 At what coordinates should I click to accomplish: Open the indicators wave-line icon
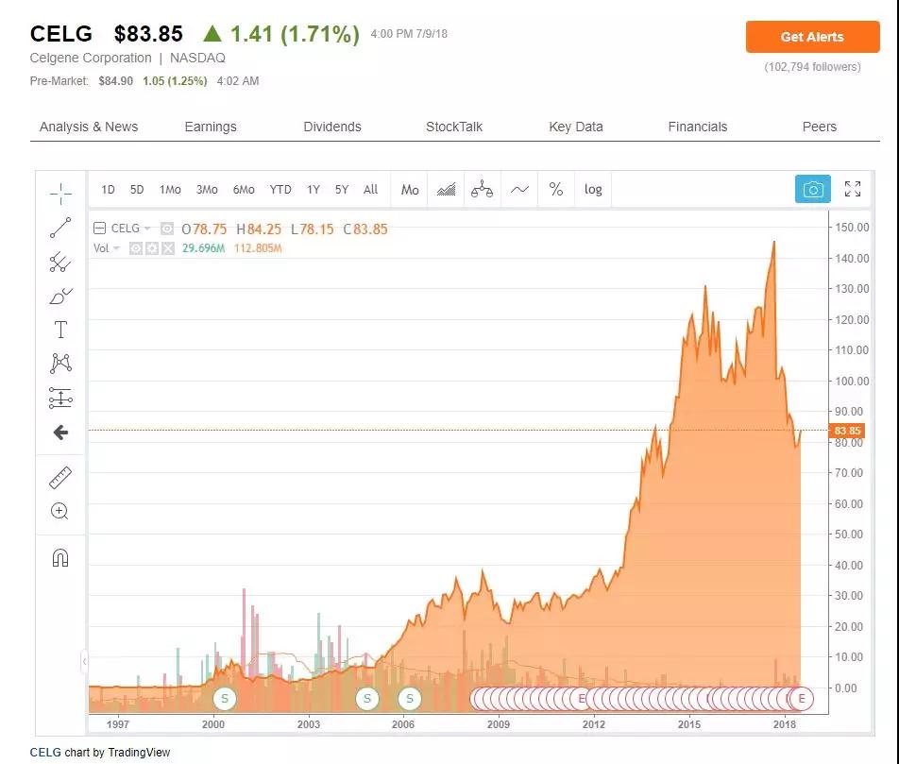pos(519,189)
